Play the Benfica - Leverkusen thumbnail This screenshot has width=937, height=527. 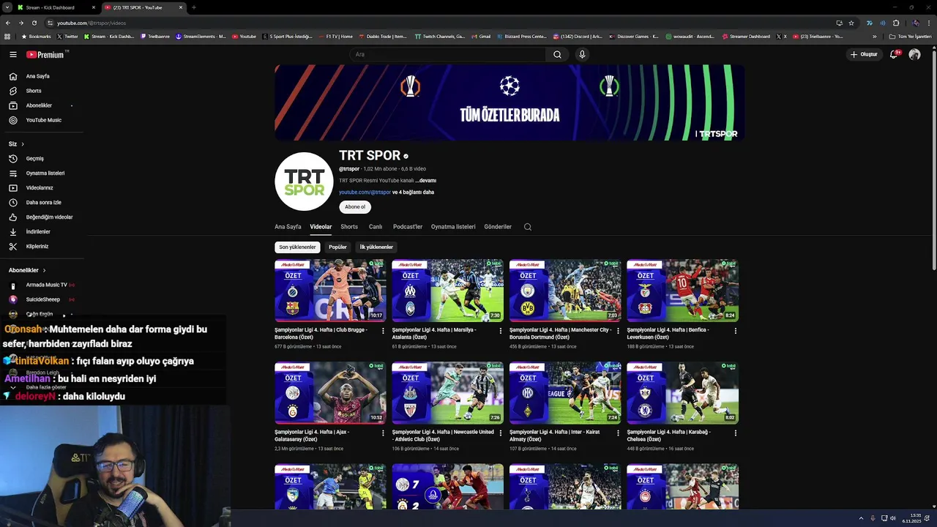[682, 291]
